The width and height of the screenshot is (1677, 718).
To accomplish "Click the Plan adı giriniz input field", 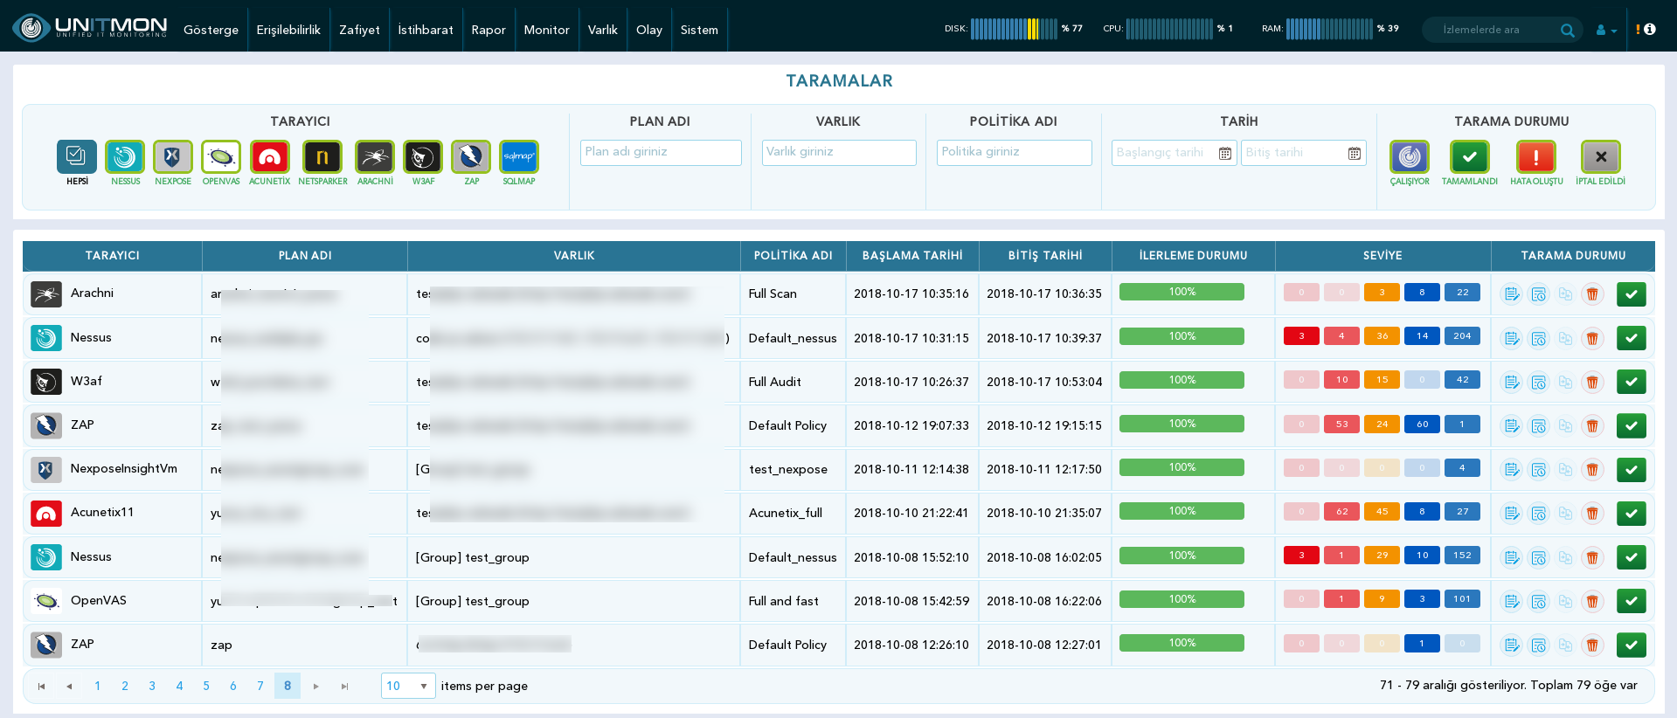I will (661, 153).
